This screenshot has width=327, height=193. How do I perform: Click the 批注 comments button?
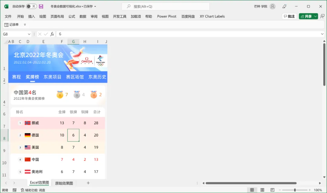coord(289,16)
